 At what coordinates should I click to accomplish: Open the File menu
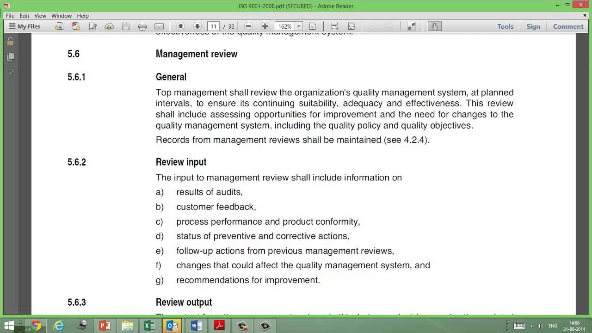[x=10, y=16]
